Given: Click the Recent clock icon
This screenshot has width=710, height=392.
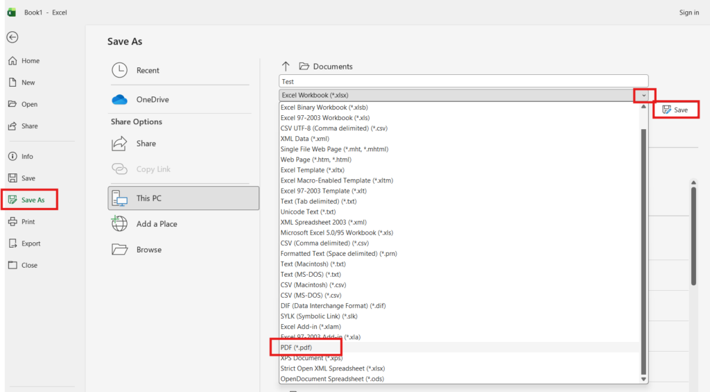Looking at the screenshot, I should (x=120, y=70).
